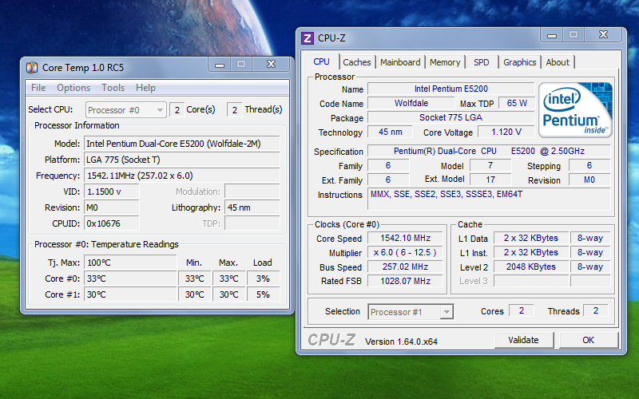Image resolution: width=639 pixels, height=399 pixels.
Task: Open the Help menu in Core Temp
Action: pyautogui.click(x=145, y=88)
